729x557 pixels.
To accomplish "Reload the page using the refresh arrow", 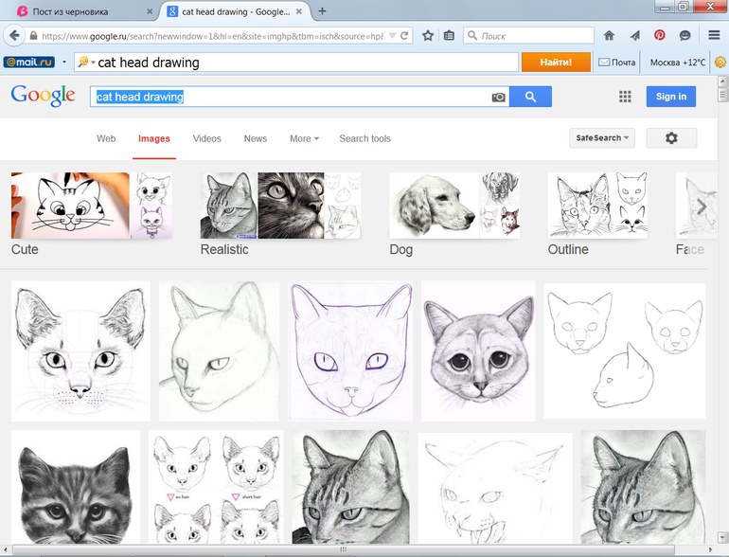I will [405, 35].
